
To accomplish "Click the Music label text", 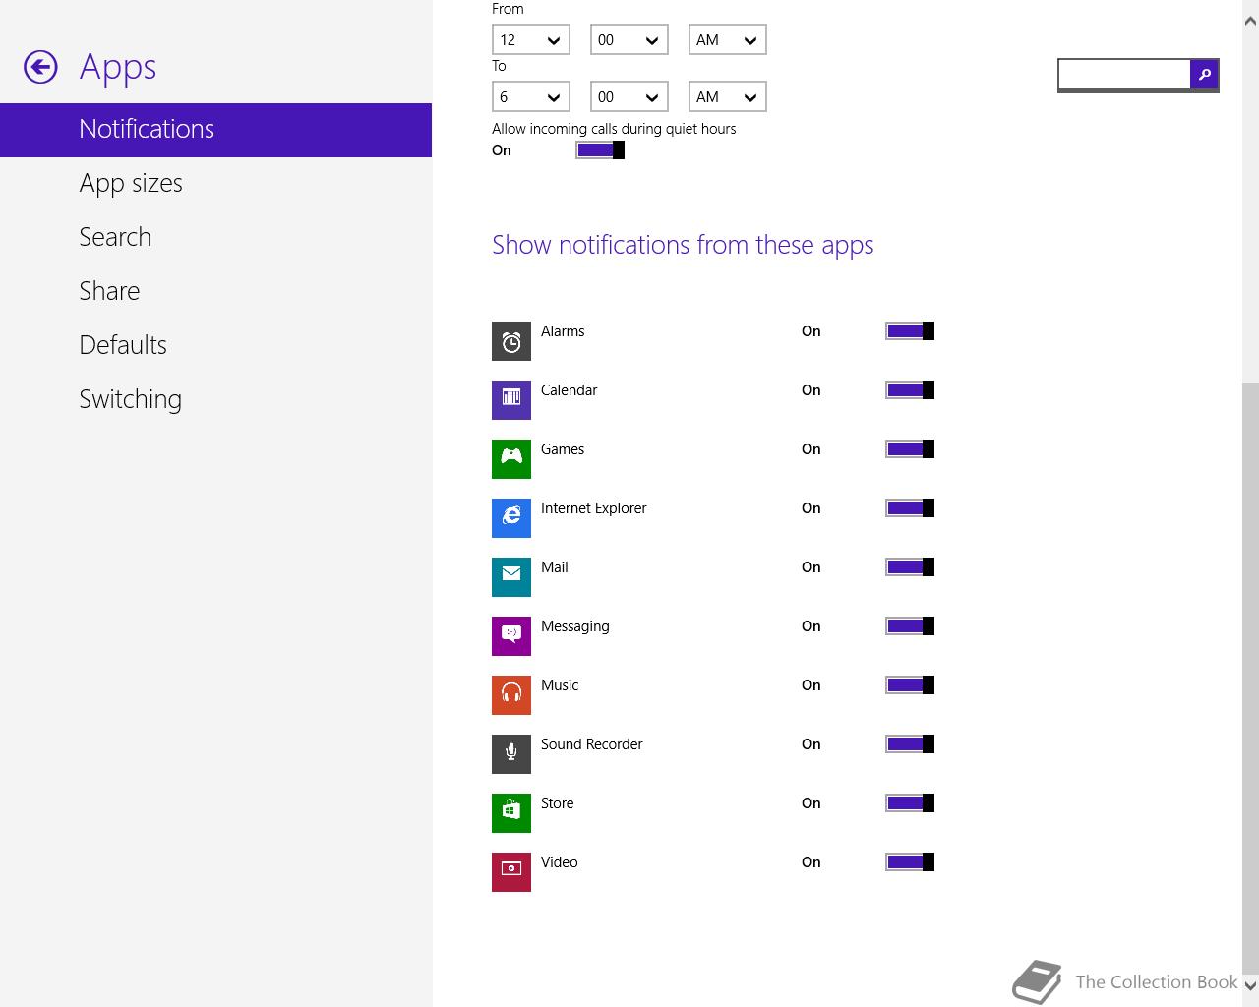I will 560,685.
